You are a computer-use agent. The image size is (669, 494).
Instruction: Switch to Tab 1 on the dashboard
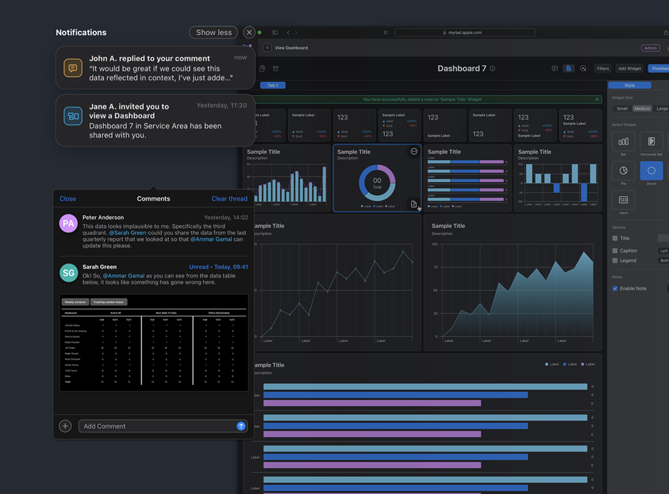272,85
